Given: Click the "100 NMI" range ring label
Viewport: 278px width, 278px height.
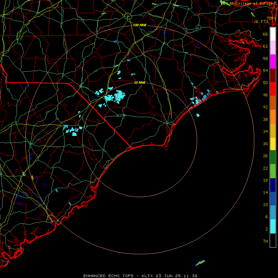Looking at the screenshot, I should pyautogui.click(x=140, y=25).
